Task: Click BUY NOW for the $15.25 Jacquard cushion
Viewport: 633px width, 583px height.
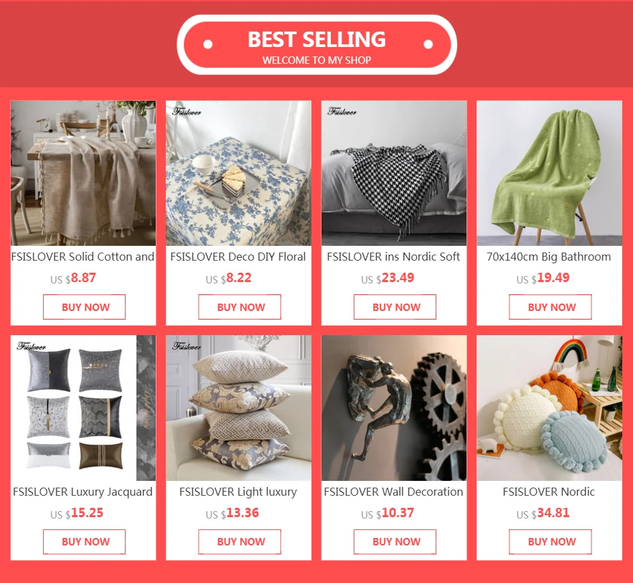Action: pyautogui.click(x=85, y=542)
